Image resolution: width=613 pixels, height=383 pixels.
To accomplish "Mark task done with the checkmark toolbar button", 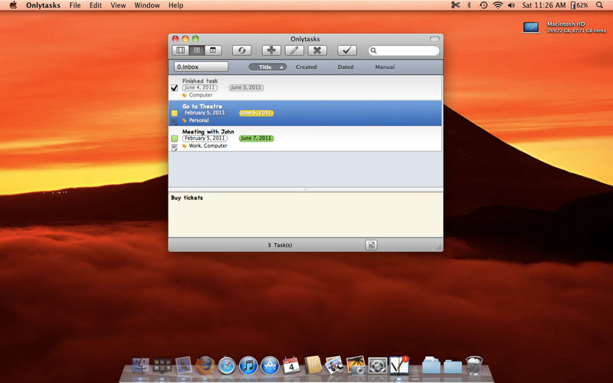I will pyautogui.click(x=347, y=51).
